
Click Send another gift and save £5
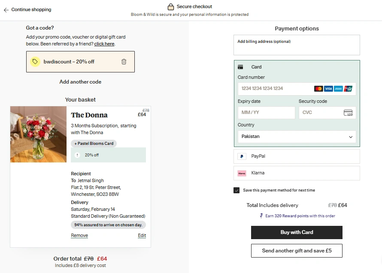(297, 251)
